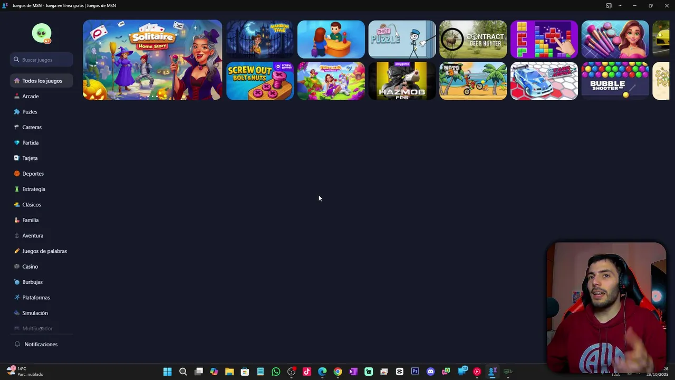Open Google Chrome from taskbar
This screenshot has width=675, height=380.
[x=337, y=372]
